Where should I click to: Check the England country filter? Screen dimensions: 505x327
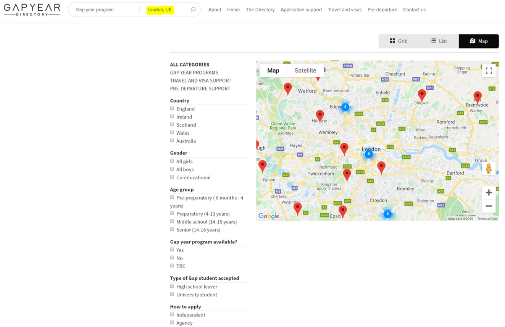[x=172, y=109]
